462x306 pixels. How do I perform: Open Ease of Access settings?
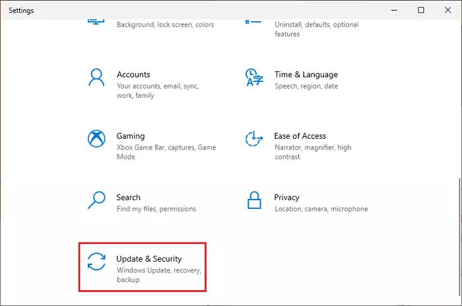pos(300,136)
